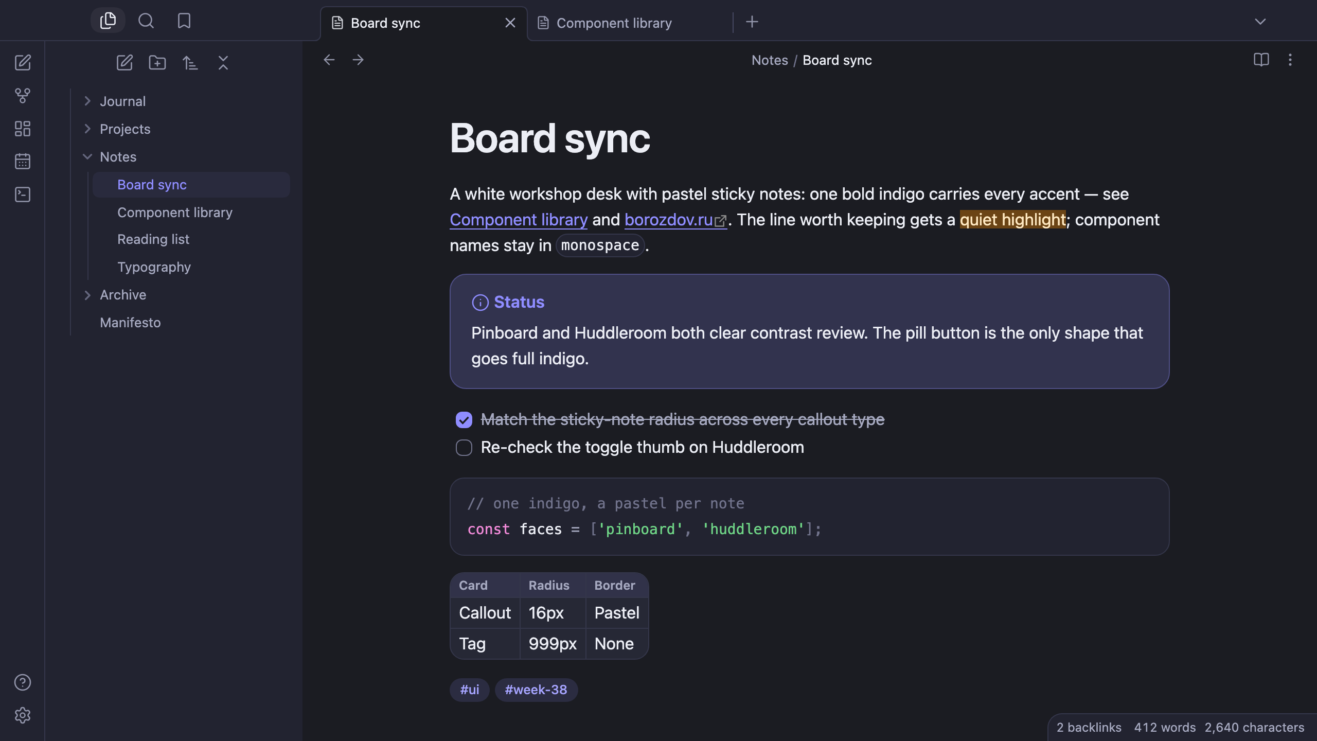Create a new folder in file panel
The image size is (1317, 741).
[x=157, y=63]
